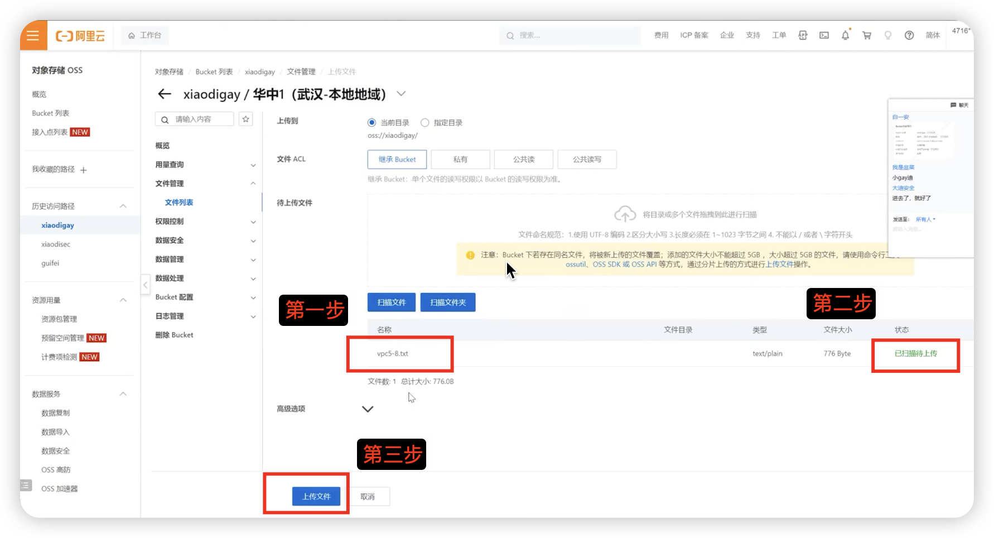Select 当前目录 radio button
This screenshot has height=538, width=994.
coord(371,123)
